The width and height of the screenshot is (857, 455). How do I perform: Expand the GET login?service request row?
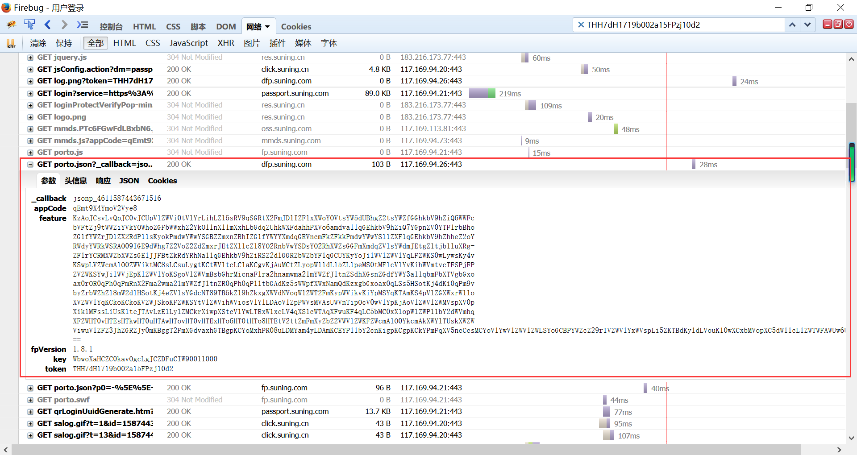[30, 94]
